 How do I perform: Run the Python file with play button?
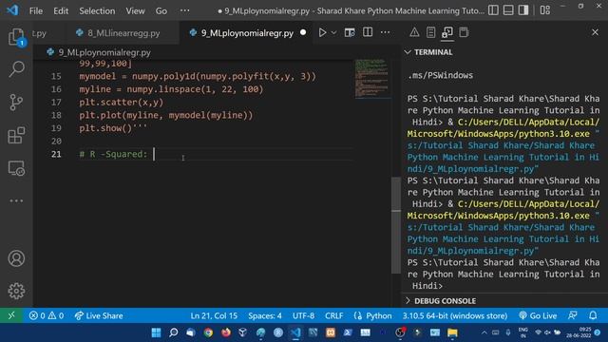(x=322, y=32)
